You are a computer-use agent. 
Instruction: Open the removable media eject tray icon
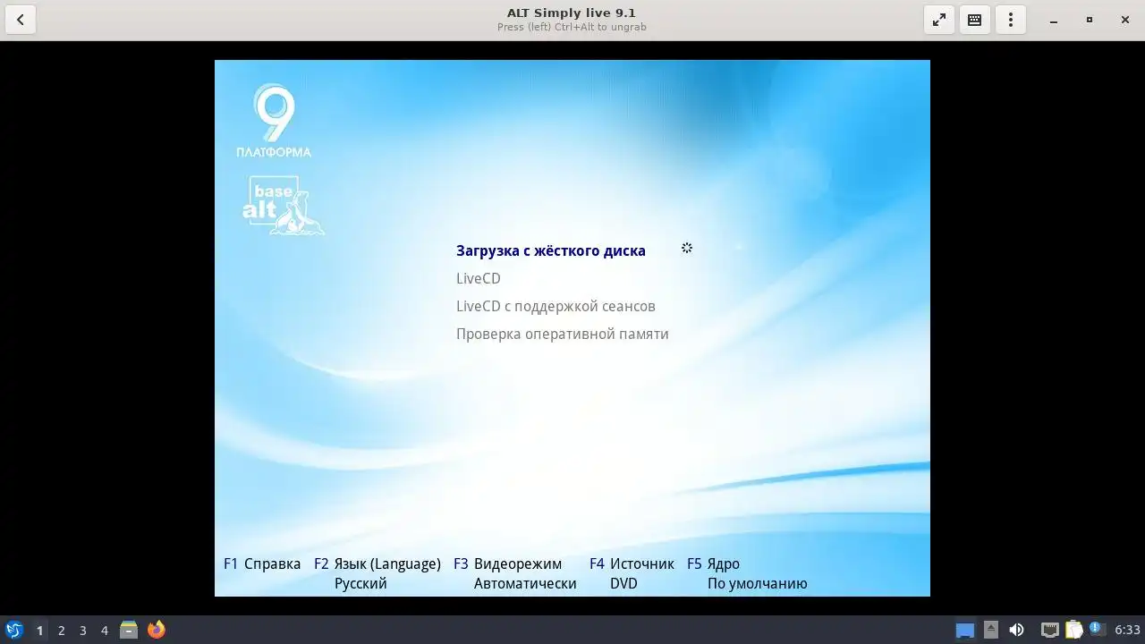point(991,630)
